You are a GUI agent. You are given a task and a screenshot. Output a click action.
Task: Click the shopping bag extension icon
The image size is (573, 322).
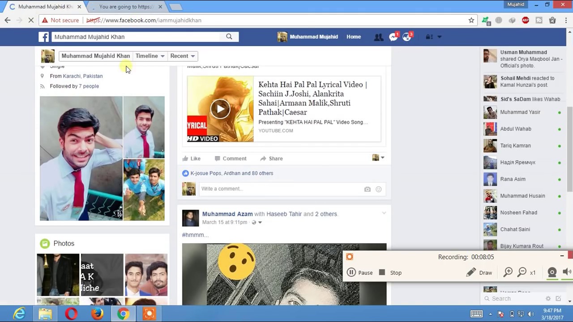click(552, 20)
